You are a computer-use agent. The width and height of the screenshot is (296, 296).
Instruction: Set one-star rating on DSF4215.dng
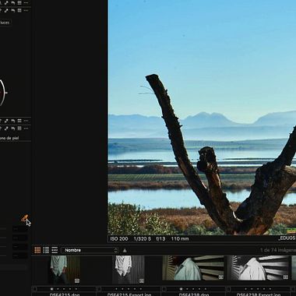pos(51,289)
